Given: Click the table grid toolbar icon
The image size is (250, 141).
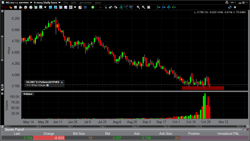Looking at the screenshot, I should (16, 7).
